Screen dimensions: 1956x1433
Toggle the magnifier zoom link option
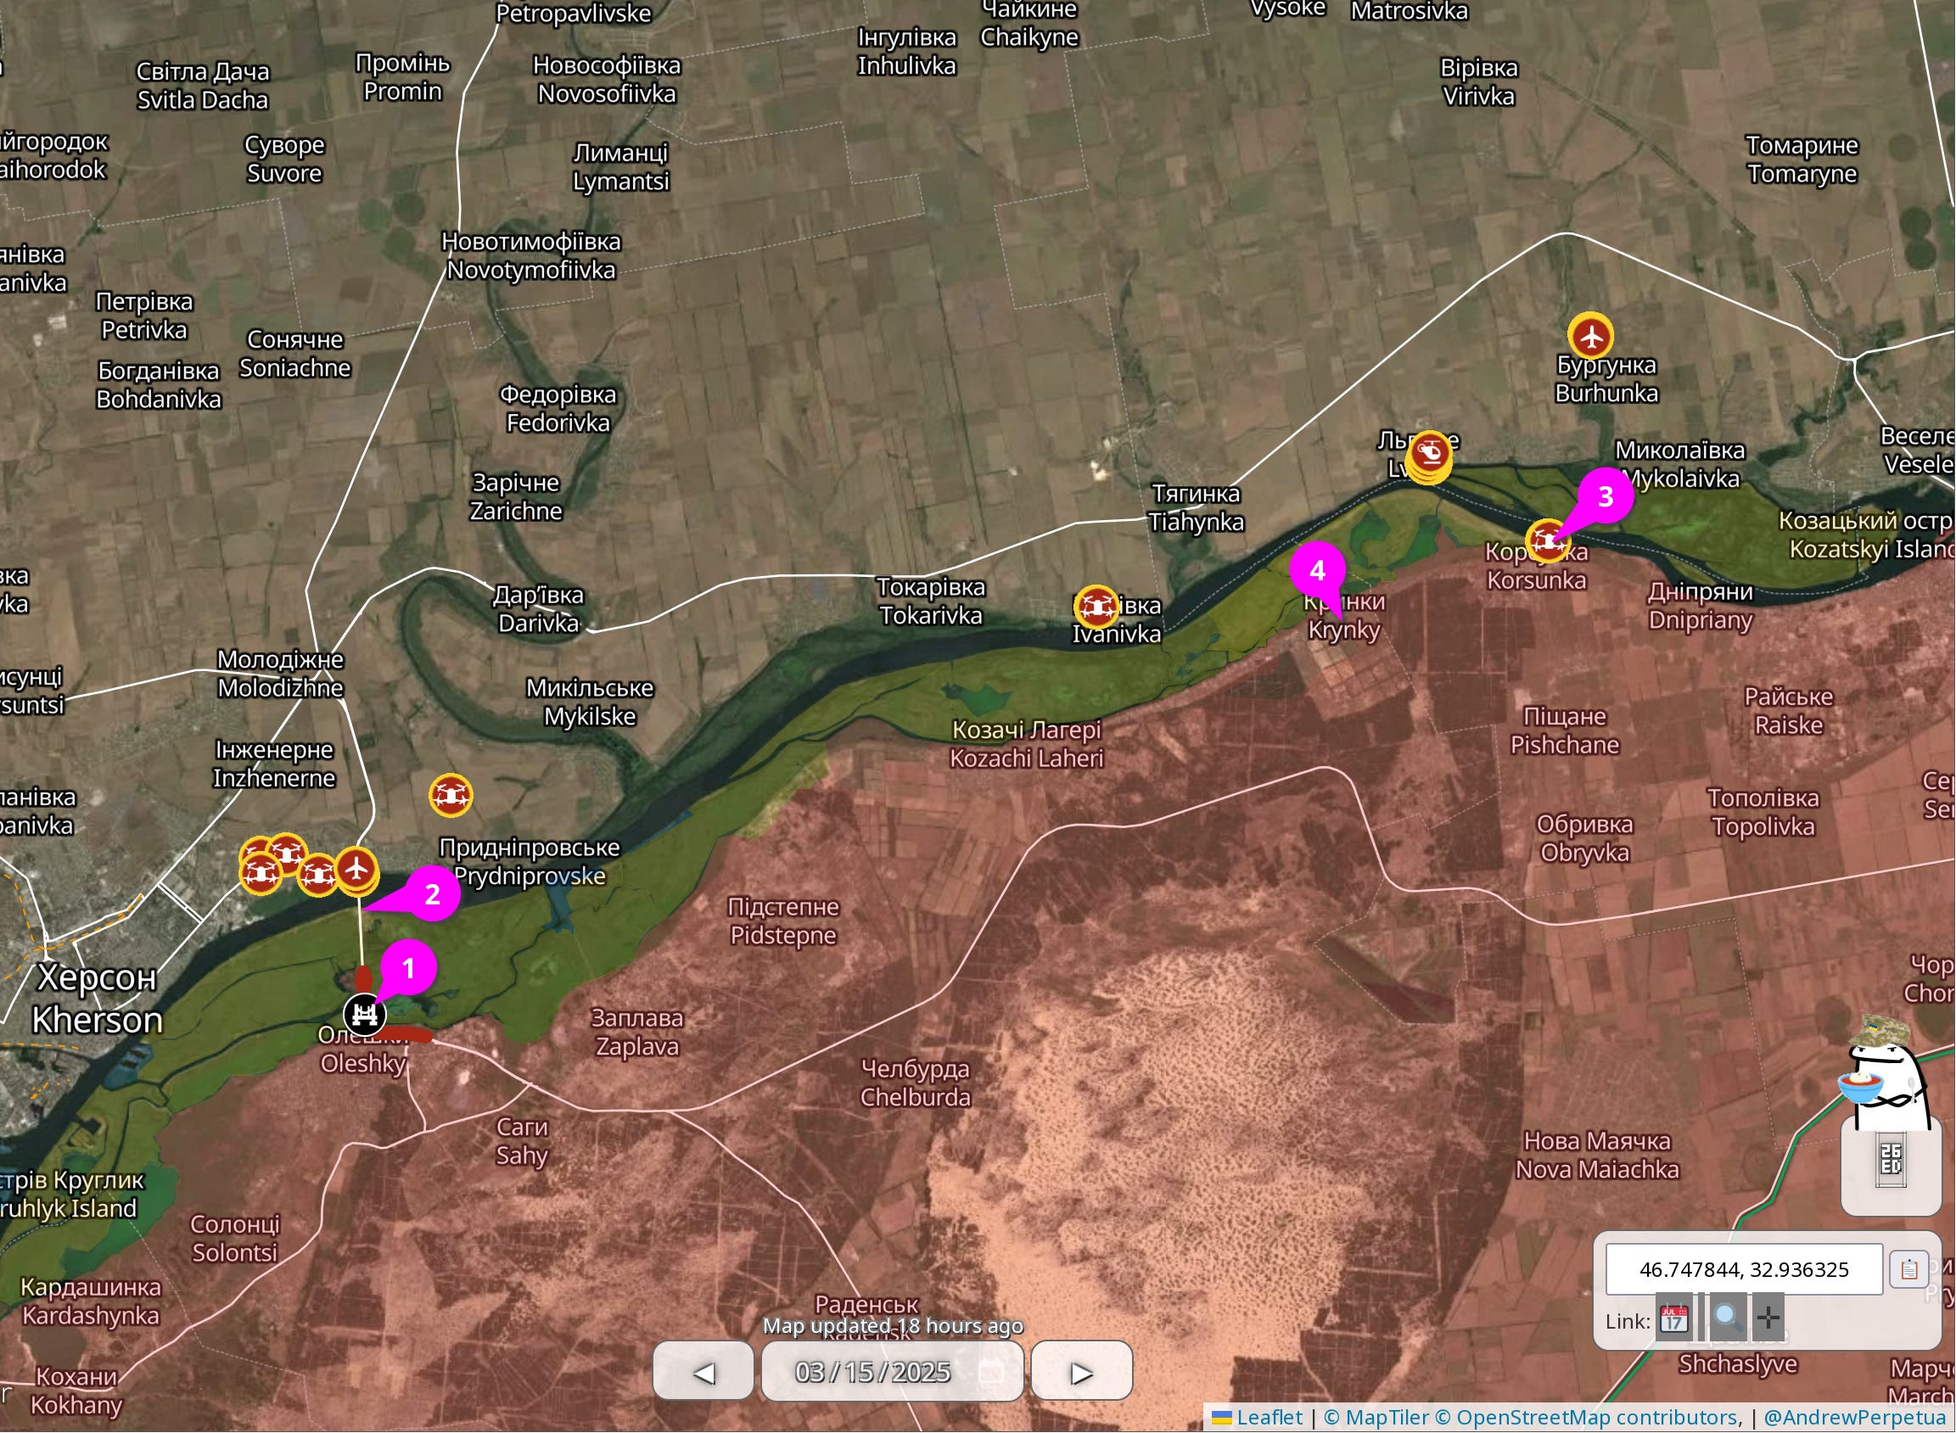tap(1726, 1319)
